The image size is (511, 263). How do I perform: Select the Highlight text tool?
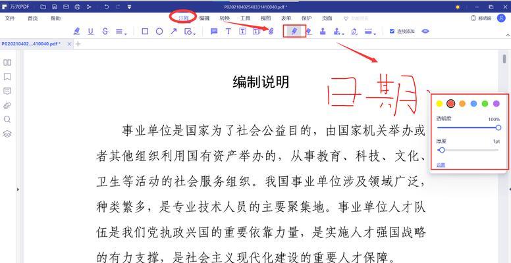click(x=77, y=32)
